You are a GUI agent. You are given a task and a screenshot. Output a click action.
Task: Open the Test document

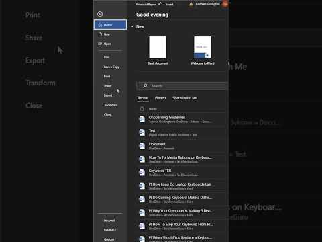[181, 132]
